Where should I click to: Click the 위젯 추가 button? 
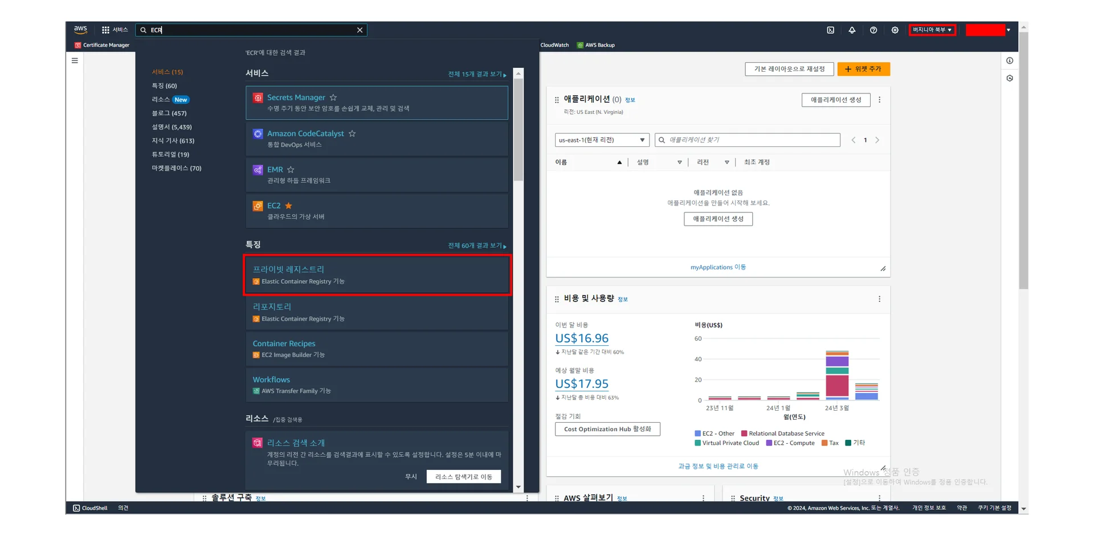point(863,69)
